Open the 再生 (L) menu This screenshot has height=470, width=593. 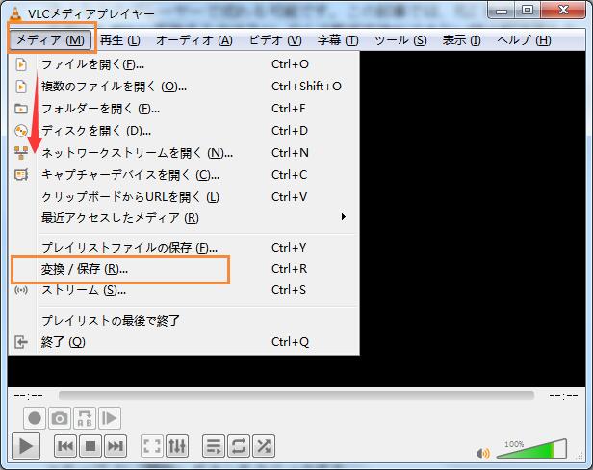[x=120, y=39]
